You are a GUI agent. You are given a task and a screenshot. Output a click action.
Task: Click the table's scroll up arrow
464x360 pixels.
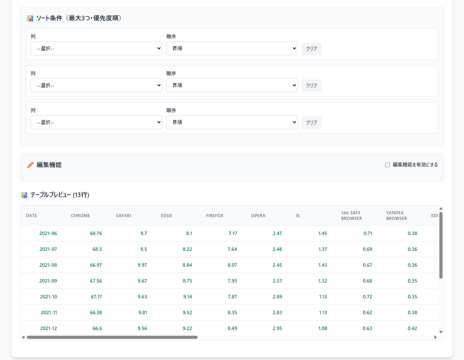point(441,209)
